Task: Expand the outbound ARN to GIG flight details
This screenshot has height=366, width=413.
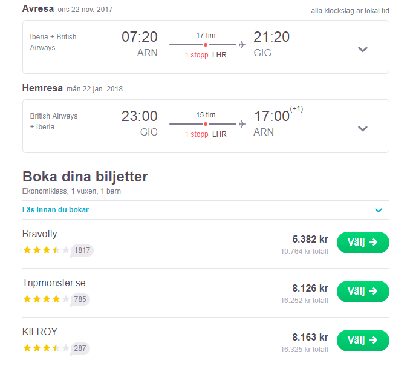Action: [363, 49]
